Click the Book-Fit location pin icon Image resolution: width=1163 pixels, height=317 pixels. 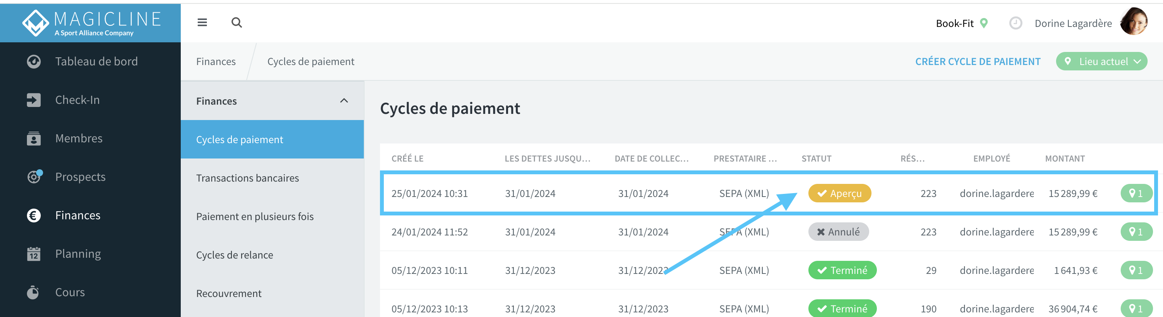(984, 23)
